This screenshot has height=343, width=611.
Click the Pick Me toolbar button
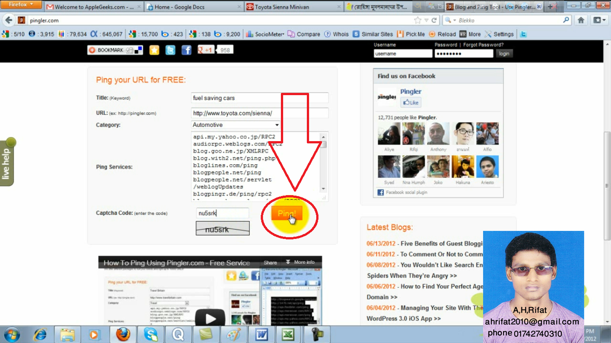click(x=411, y=34)
